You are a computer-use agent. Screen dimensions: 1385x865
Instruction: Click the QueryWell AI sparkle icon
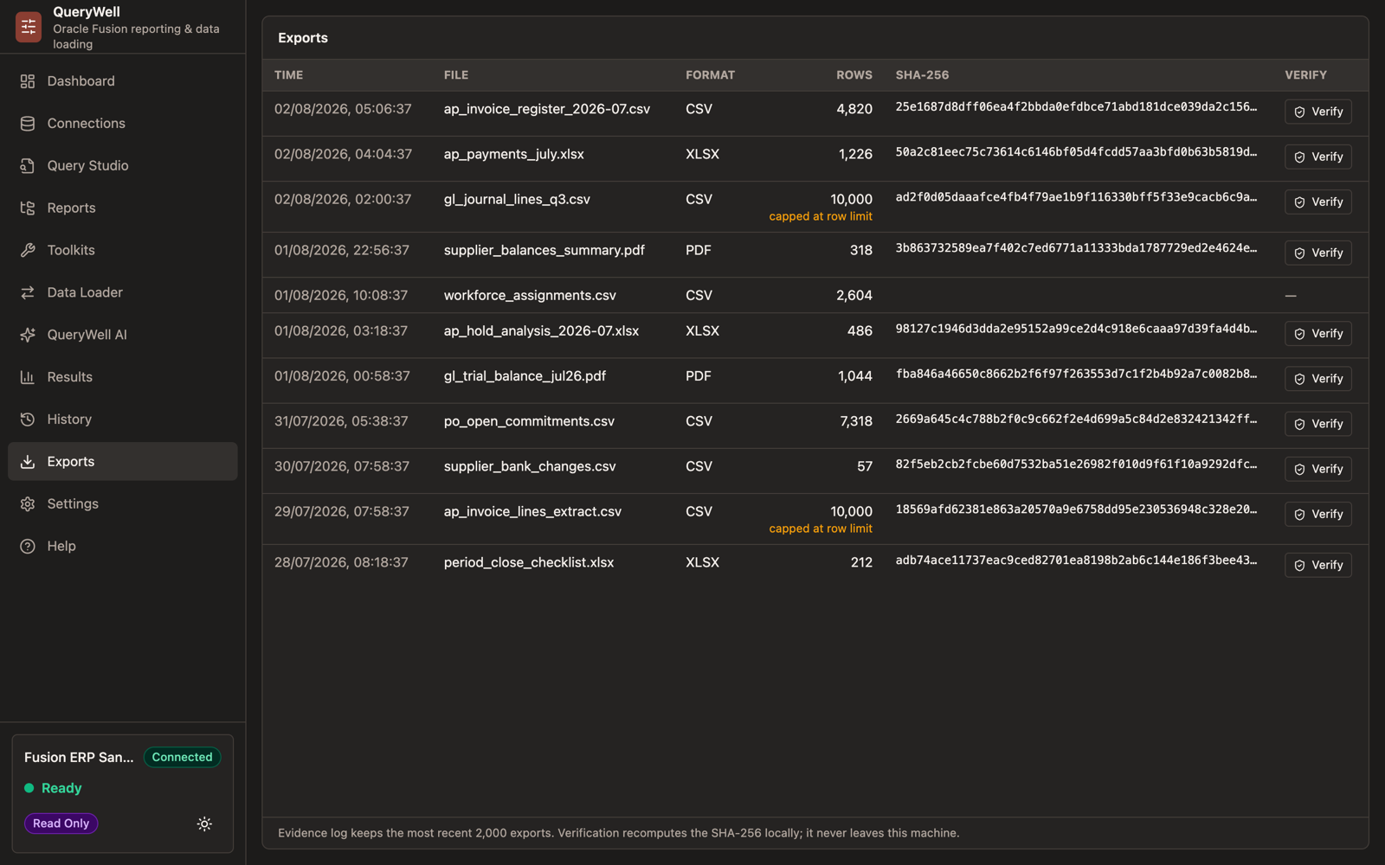[28, 335]
